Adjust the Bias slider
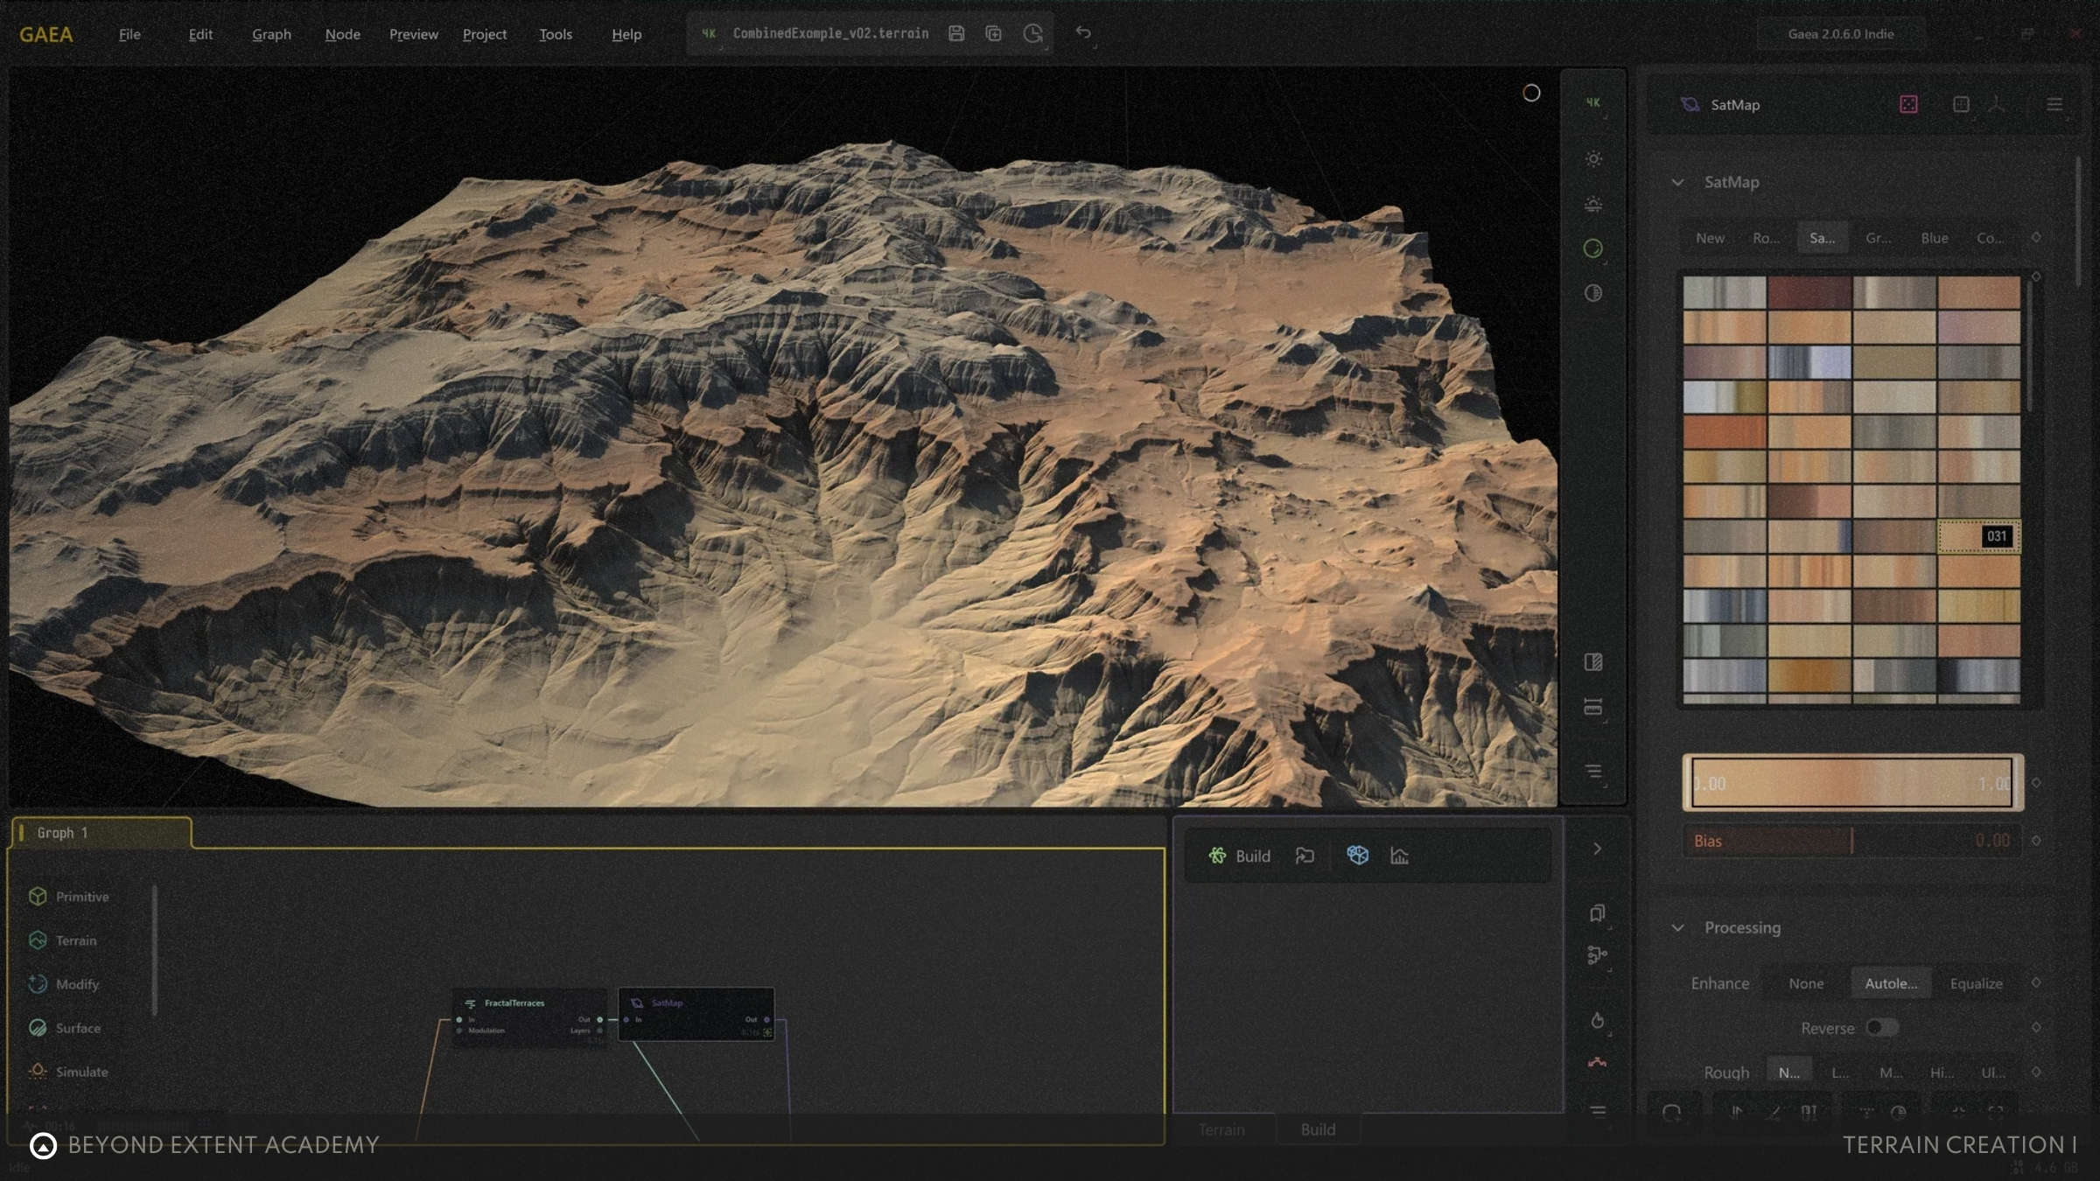This screenshot has height=1181, width=2100. [1852, 841]
